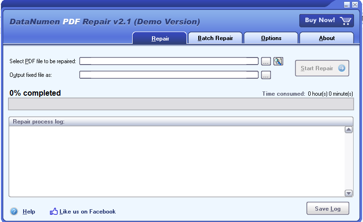Focus the Output fixed file as field
363x222 pixels.
pyautogui.click(x=169, y=75)
